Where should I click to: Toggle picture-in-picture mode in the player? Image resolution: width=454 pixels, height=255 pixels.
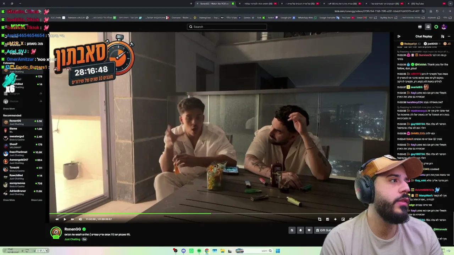click(x=343, y=219)
